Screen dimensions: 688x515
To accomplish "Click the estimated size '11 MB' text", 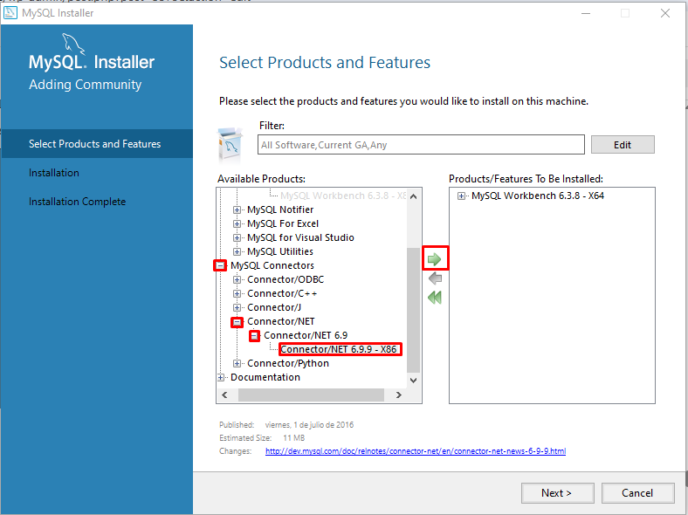I will (293, 438).
